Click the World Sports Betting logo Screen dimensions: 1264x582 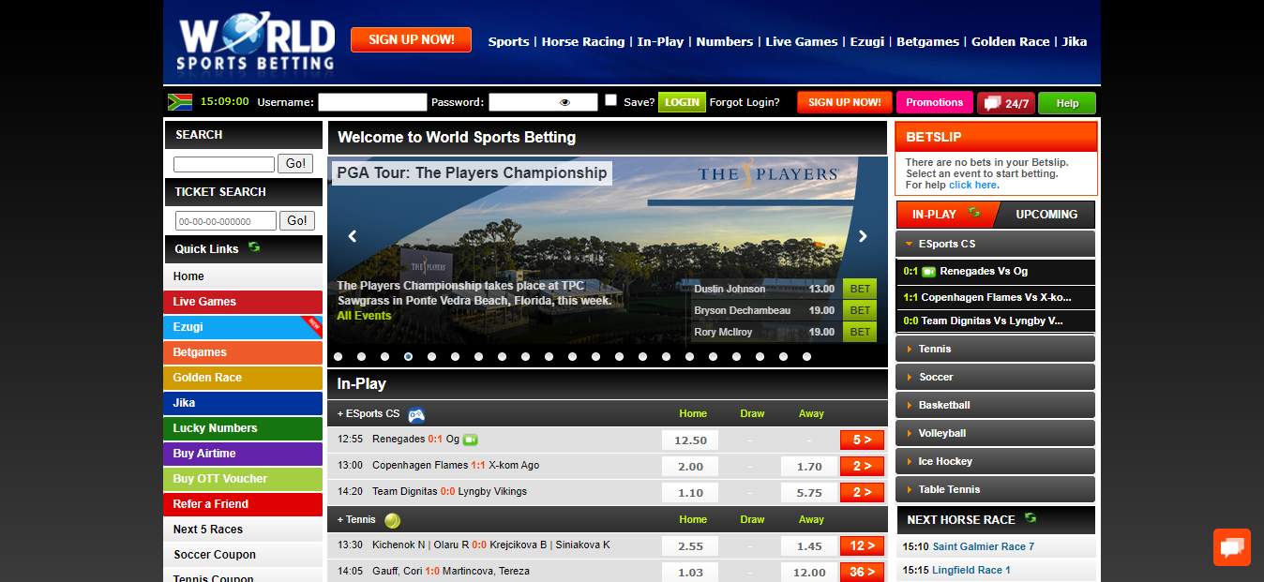257,42
